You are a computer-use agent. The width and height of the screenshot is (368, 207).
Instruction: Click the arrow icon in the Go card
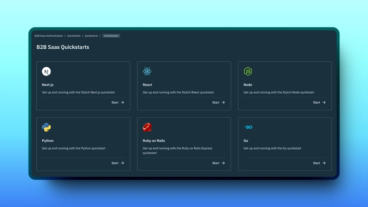tap(324, 163)
